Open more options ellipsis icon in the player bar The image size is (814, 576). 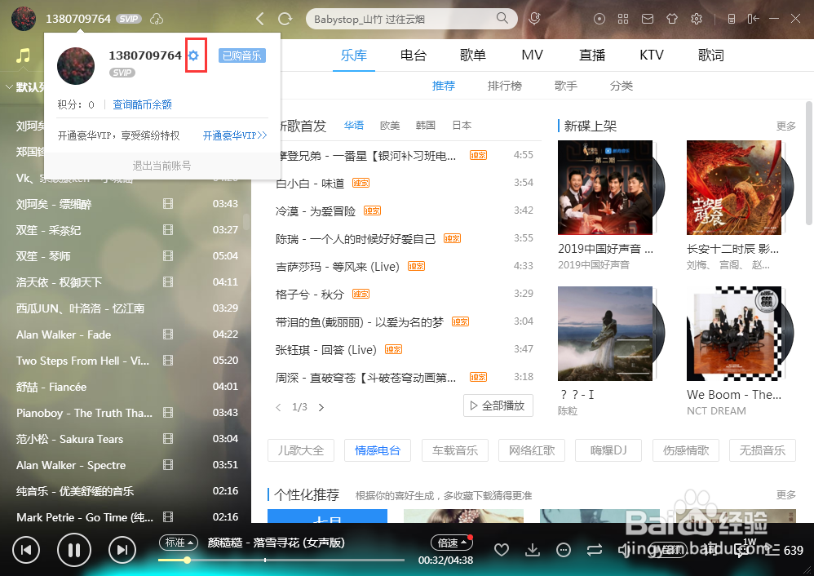[564, 550]
